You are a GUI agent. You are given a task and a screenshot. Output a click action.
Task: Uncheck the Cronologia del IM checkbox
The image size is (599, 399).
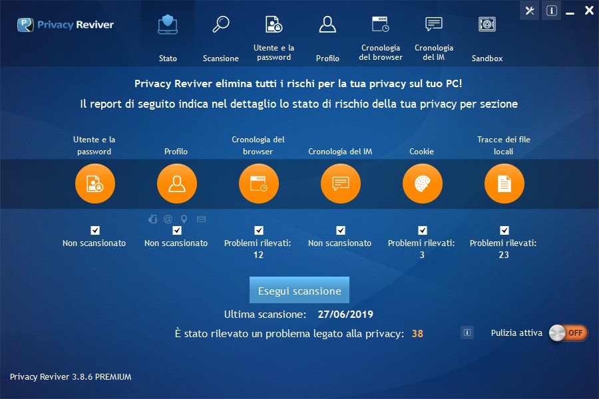pyautogui.click(x=341, y=230)
